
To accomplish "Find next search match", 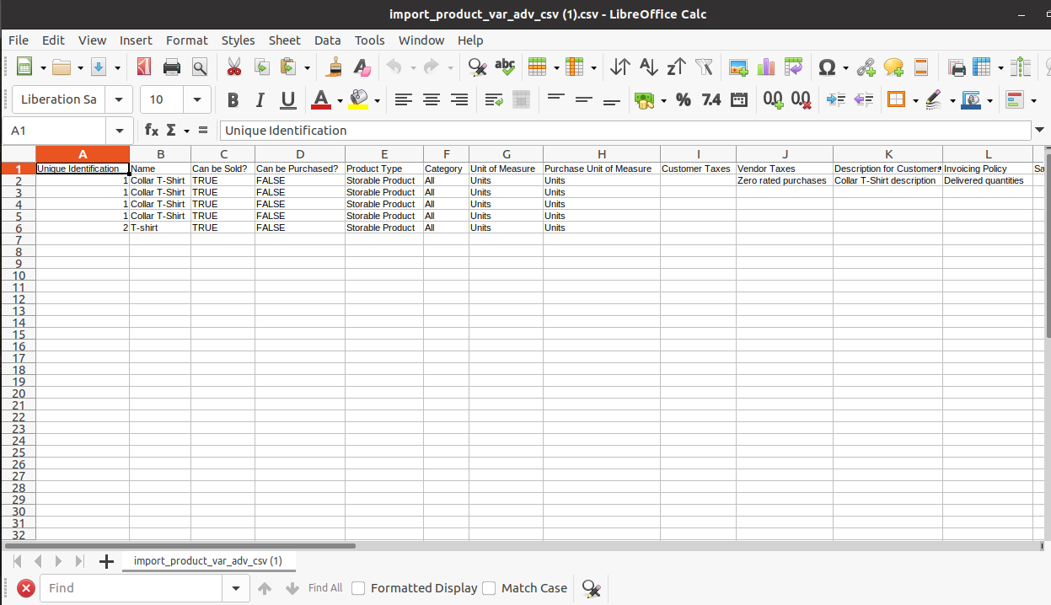I will [292, 588].
